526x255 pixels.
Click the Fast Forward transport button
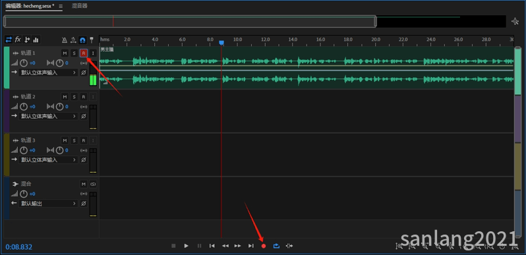(x=238, y=246)
